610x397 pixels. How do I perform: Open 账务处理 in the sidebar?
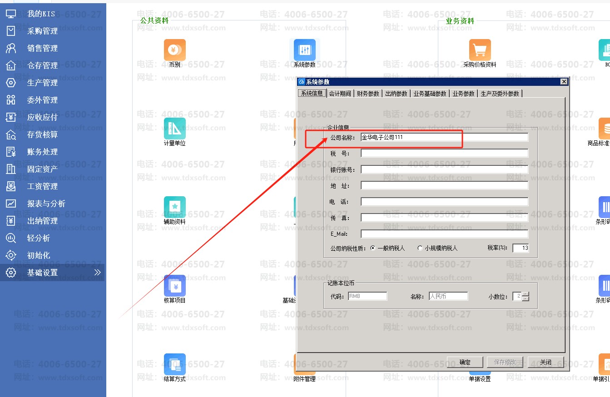pos(42,152)
